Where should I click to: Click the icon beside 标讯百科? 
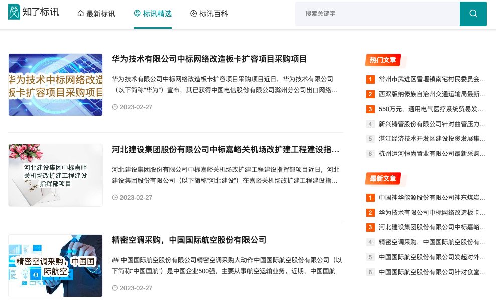pos(193,13)
